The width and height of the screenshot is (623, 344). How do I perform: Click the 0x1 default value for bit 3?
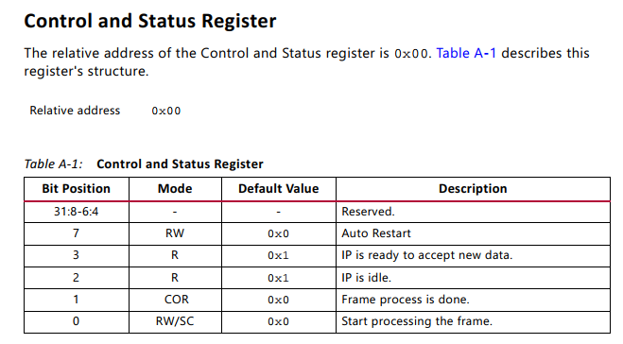pyautogui.click(x=279, y=255)
